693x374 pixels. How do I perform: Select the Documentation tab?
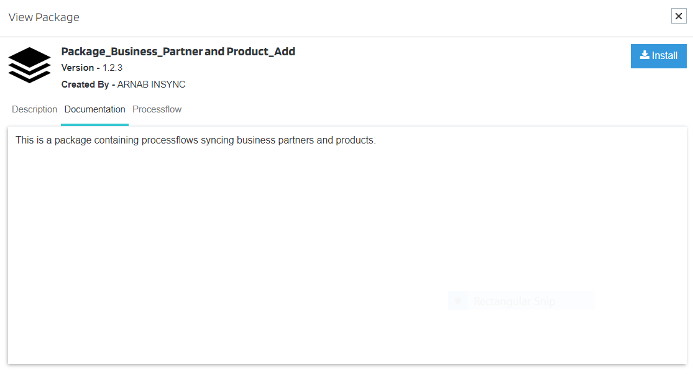point(94,109)
